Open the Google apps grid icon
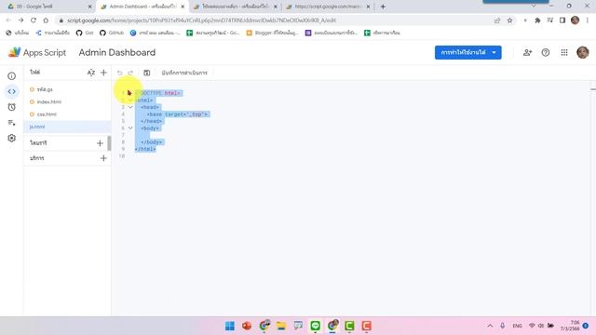The image size is (596, 335). coord(564,52)
